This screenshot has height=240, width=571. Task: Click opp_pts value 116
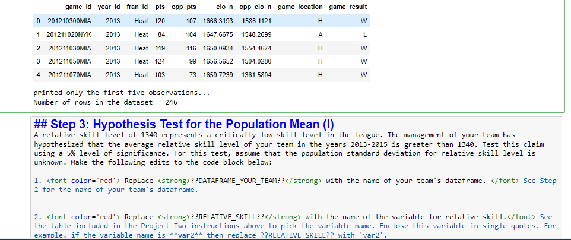point(191,48)
